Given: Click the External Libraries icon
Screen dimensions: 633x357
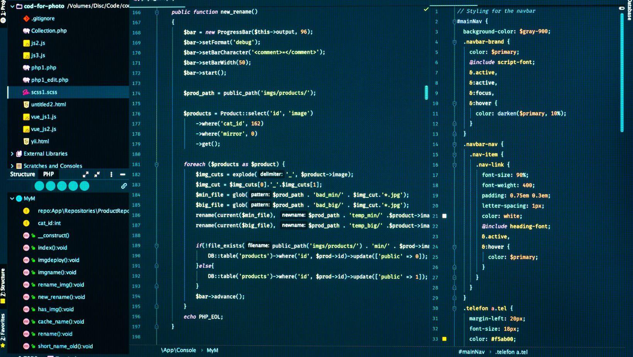Looking at the screenshot, I should (x=19, y=154).
